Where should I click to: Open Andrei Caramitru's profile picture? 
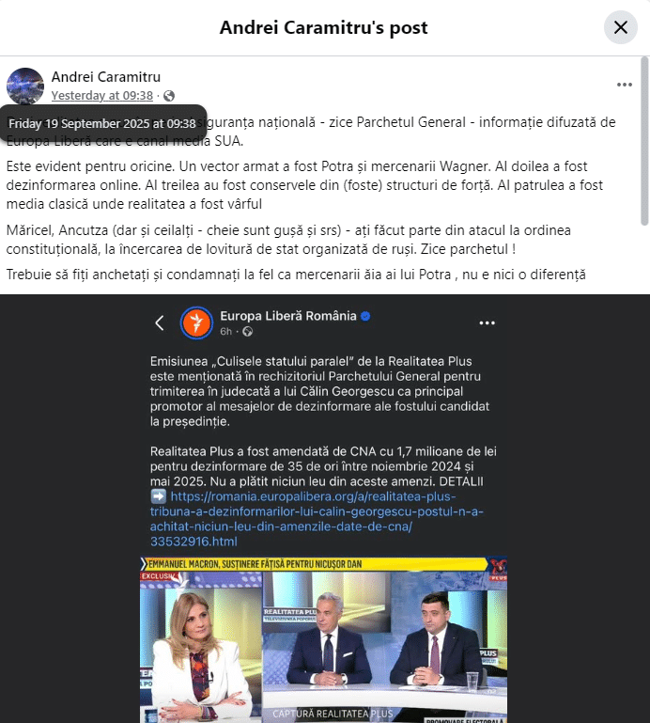pyautogui.click(x=25, y=86)
